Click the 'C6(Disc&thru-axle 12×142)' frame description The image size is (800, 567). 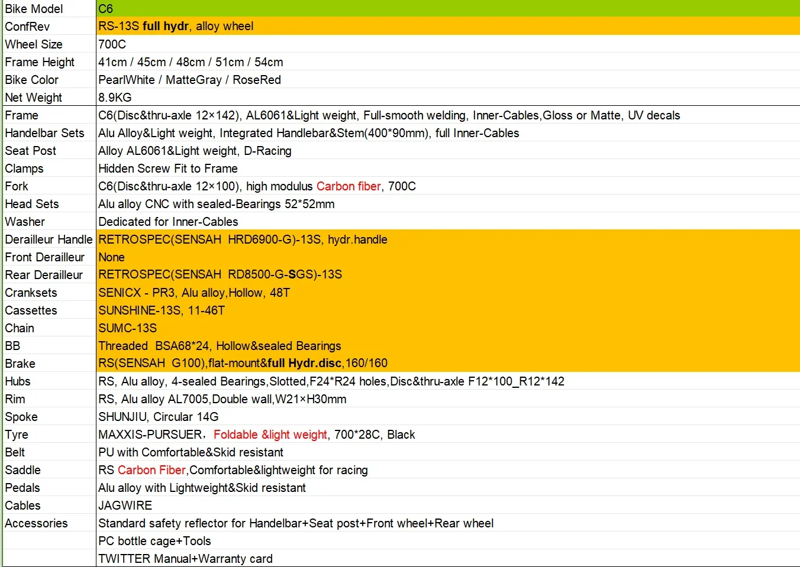(448, 115)
